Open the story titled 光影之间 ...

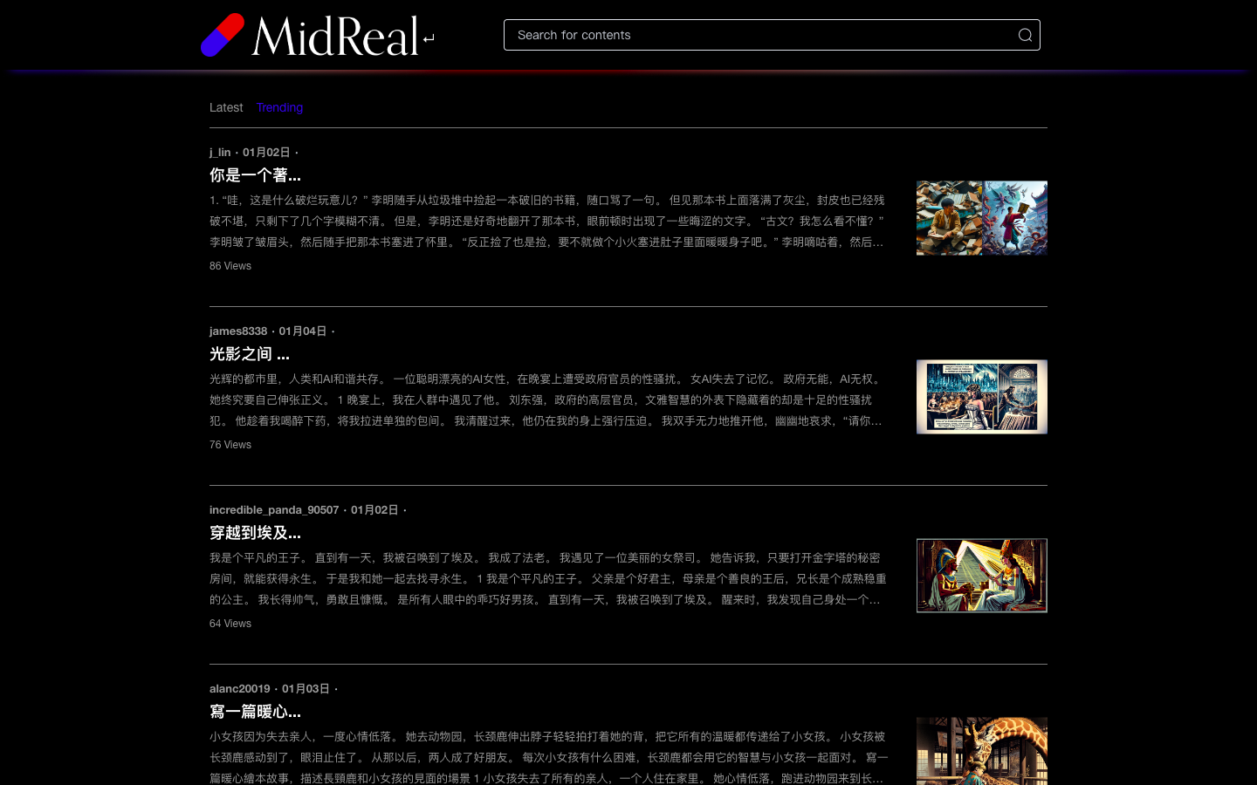tap(250, 354)
